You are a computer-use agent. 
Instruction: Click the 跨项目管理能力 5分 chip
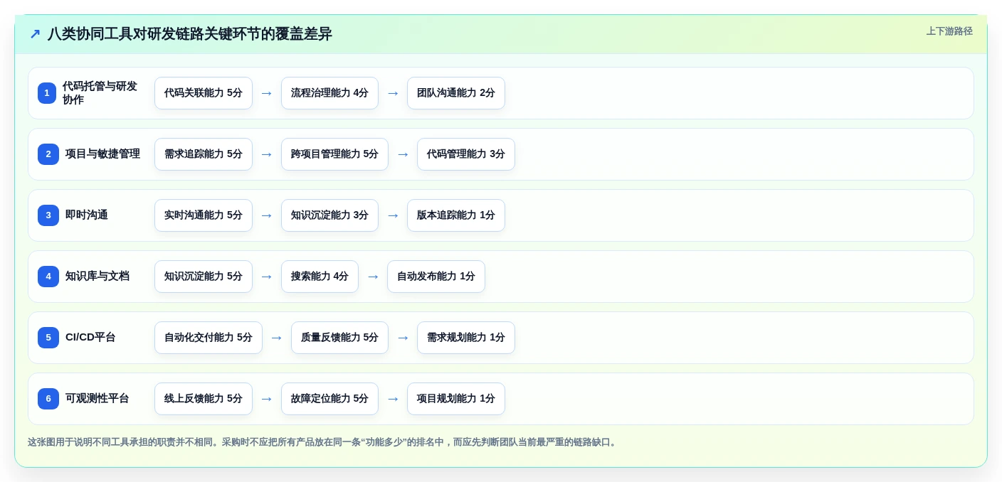(334, 154)
